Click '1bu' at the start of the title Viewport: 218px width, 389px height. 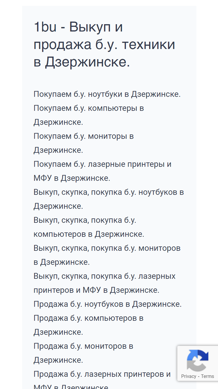tap(45, 27)
